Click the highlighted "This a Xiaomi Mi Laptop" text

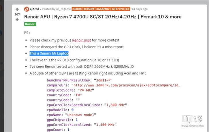pos(49,53)
